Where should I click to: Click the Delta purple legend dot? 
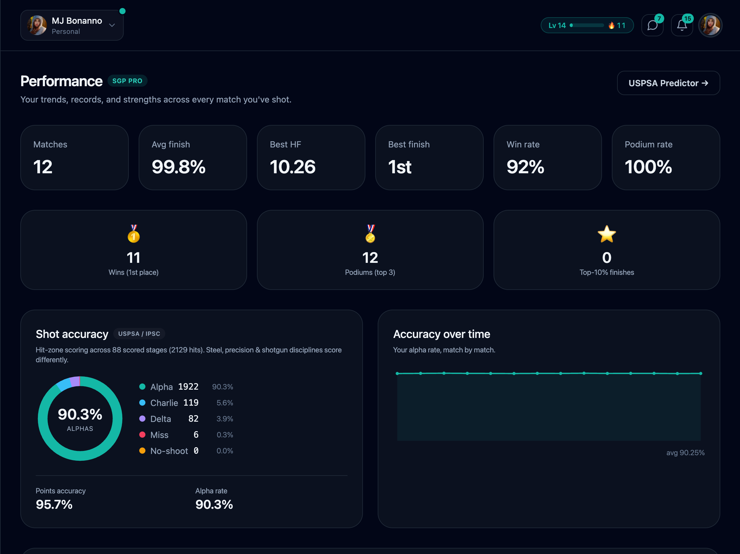coord(142,419)
